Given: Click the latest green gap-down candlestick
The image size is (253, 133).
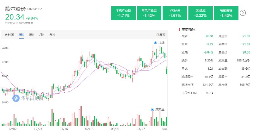Looking at the screenshot, I should pos(167,71).
